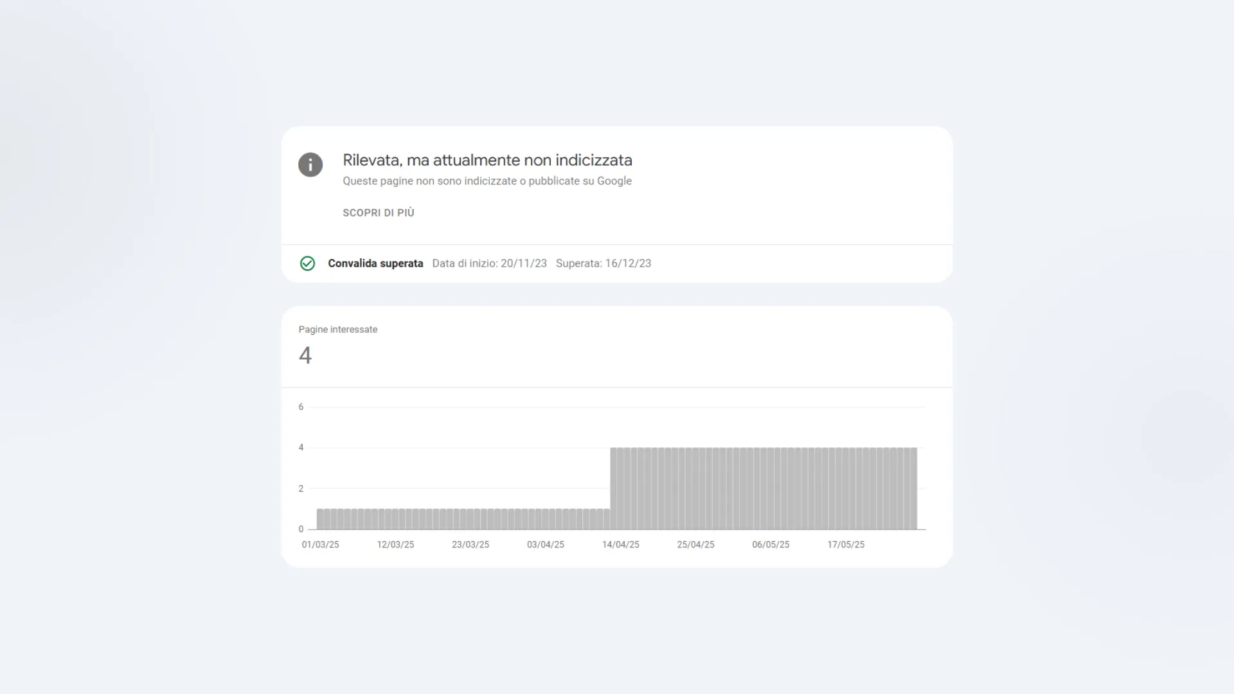Click the title Rilevata, ma attualmente non indicizzata
Image resolution: width=1234 pixels, height=694 pixels.
[x=487, y=160]
